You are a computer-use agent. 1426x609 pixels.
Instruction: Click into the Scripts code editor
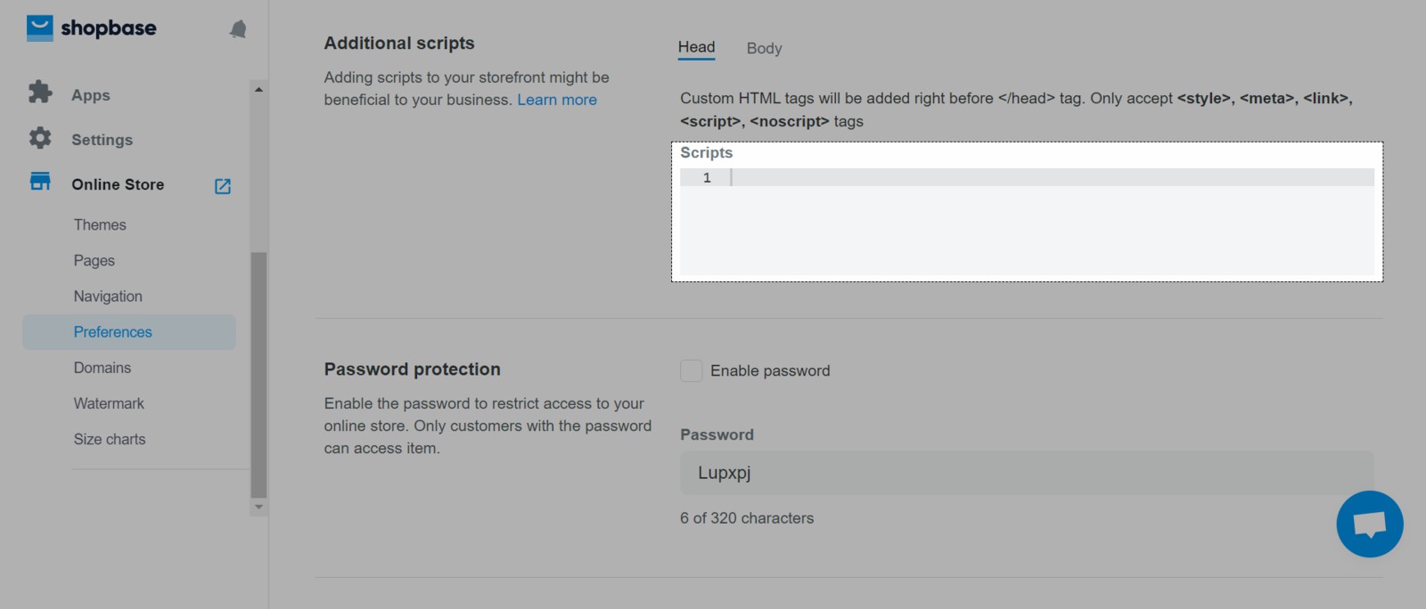tap(1025, 223)
